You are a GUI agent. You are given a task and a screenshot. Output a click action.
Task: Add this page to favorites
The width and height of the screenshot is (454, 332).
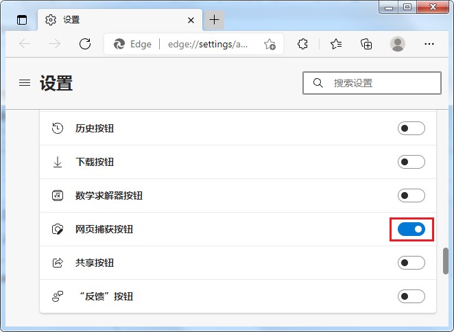click(x=270, y=44)
